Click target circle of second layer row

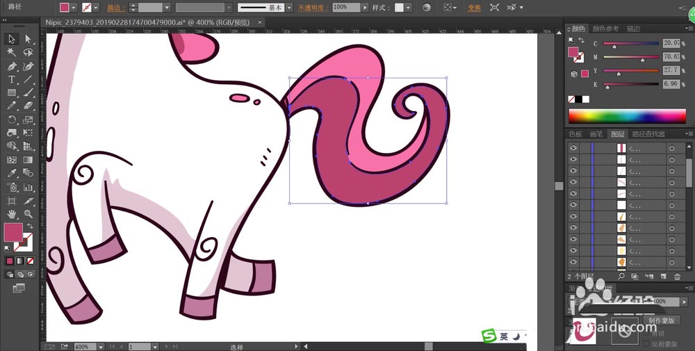(672, 160)
